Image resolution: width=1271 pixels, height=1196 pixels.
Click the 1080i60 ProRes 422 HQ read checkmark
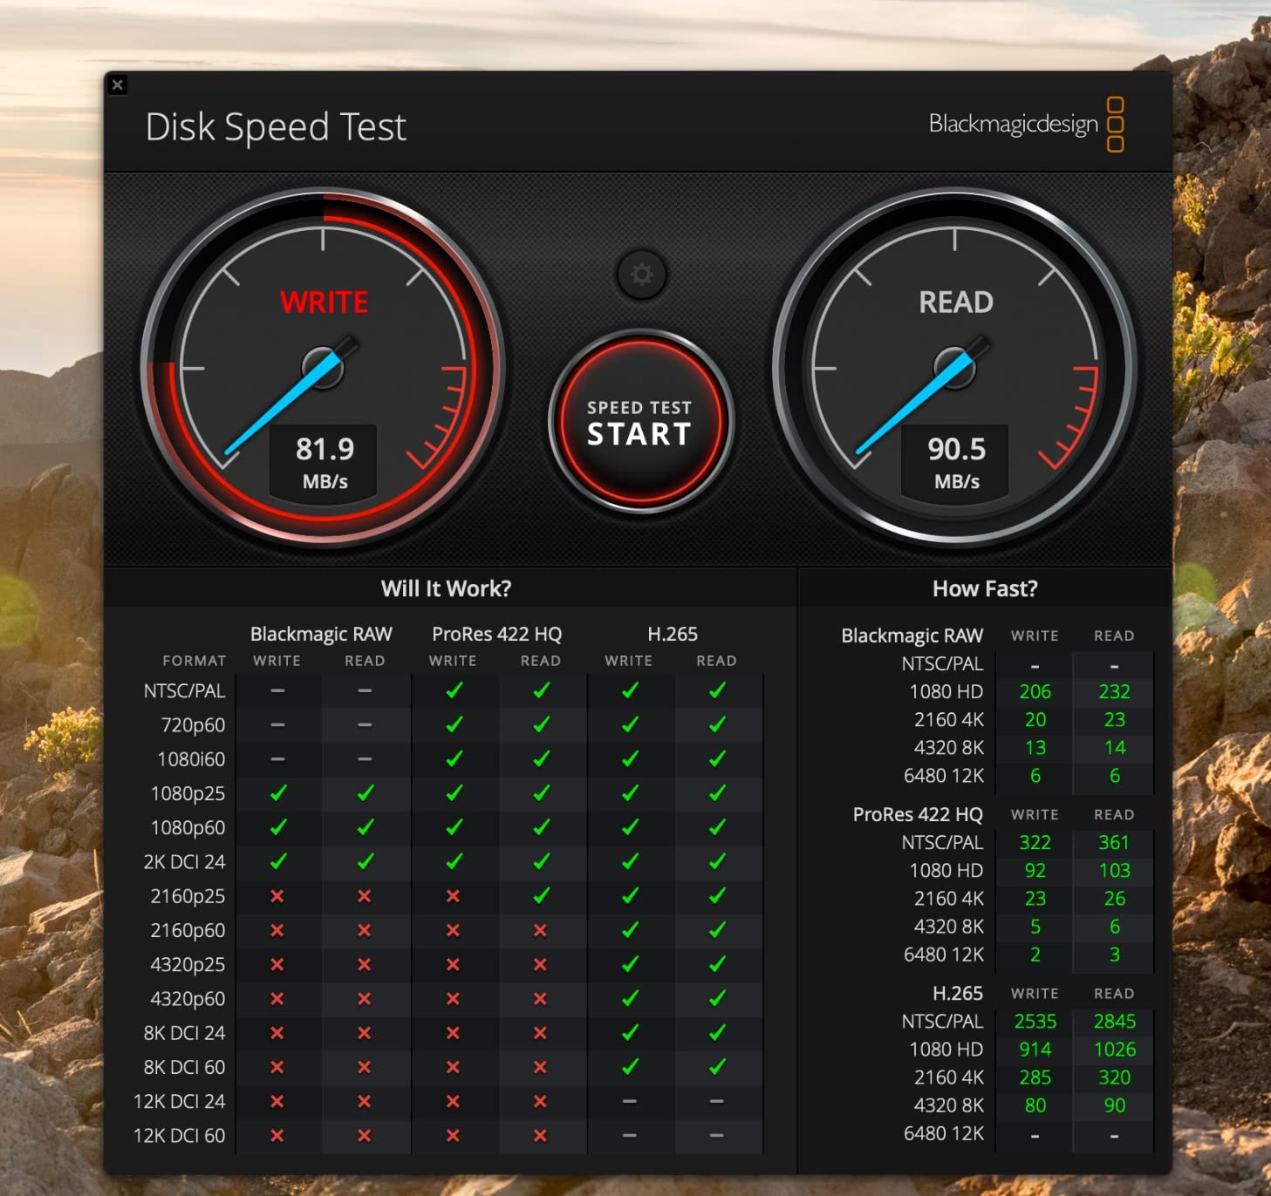point(542,758)
